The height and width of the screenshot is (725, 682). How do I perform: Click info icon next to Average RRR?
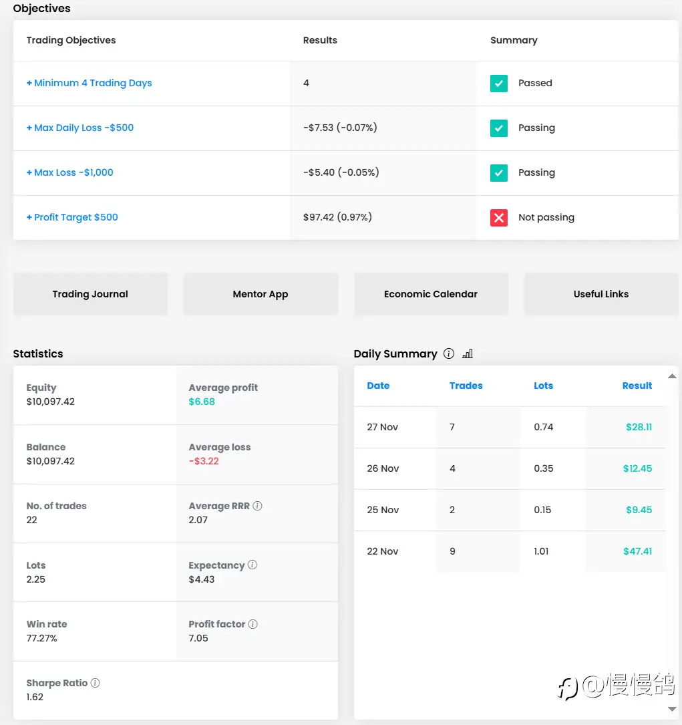click(x=257, y=506)
